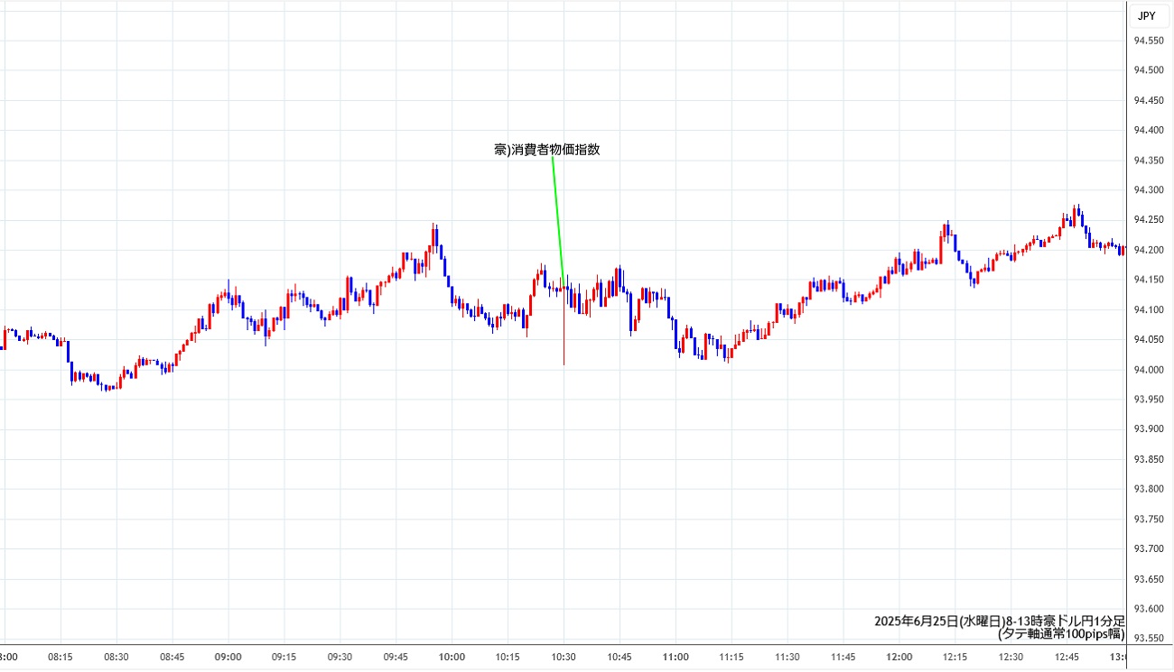Viewport: 1174px width, 672px height.
Task: Click the タテ軸通常100pips幅 caption line
Action: click(x=1061, y=634)
